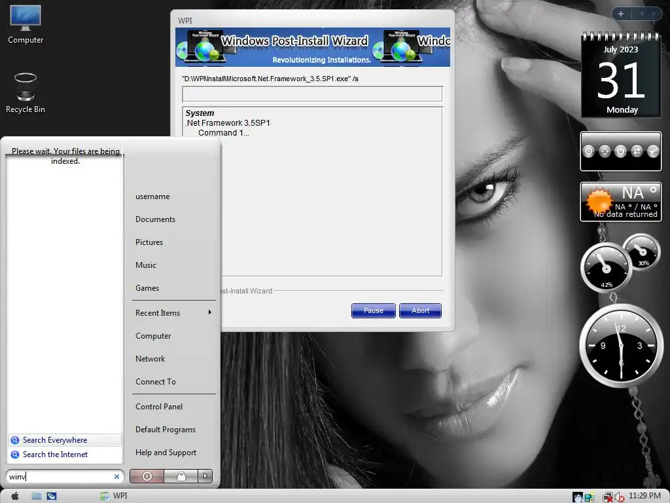Click the Show Desktop quick launch icon

click(37, 496)
